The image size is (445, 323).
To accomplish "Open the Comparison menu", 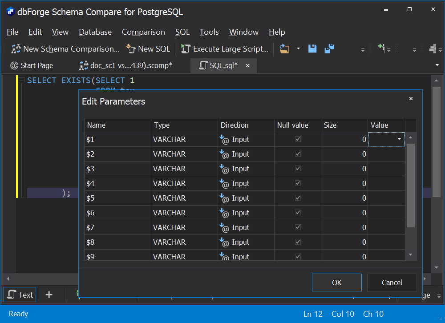I will pyautogui.click(x=143, y=32).
